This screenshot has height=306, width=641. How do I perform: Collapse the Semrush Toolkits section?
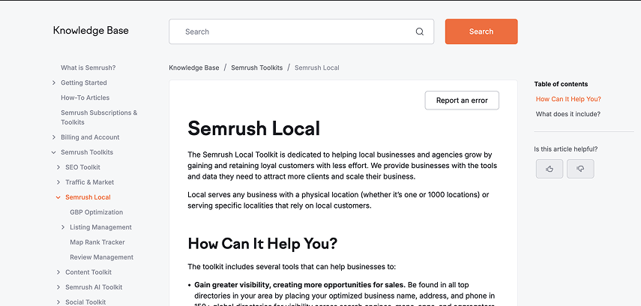pyautogui.click(x=54, y=152)
